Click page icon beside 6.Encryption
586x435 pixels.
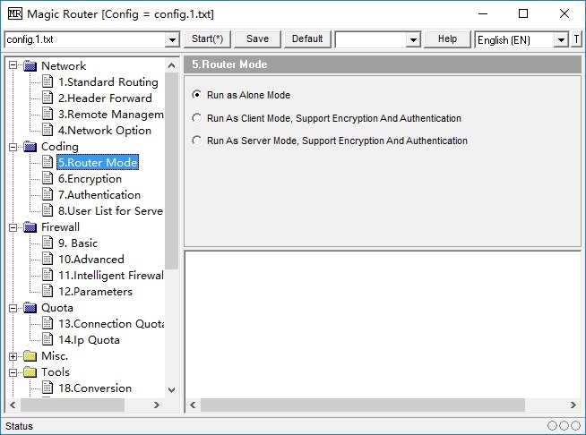47,178
